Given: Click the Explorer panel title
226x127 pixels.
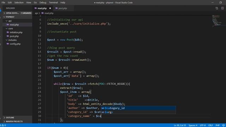Looking at the screenshot, I should coord(10,8).
